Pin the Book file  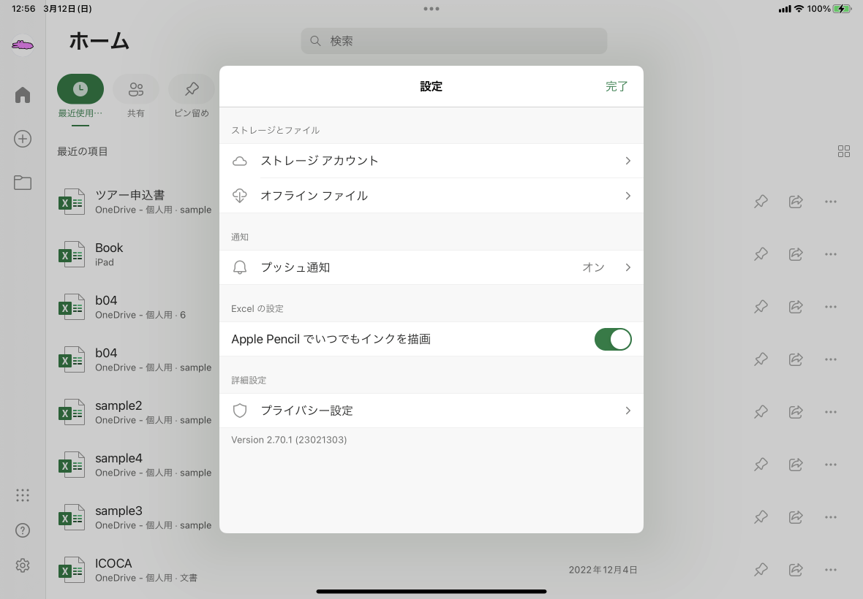tap(761, 254)
